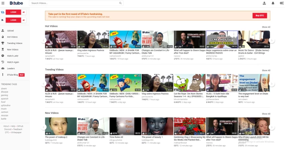Open the About footer link
The image size is (285, 150).
pos(6,126)
